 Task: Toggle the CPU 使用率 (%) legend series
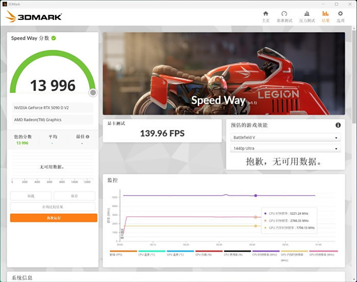click(x=237, y=253)
